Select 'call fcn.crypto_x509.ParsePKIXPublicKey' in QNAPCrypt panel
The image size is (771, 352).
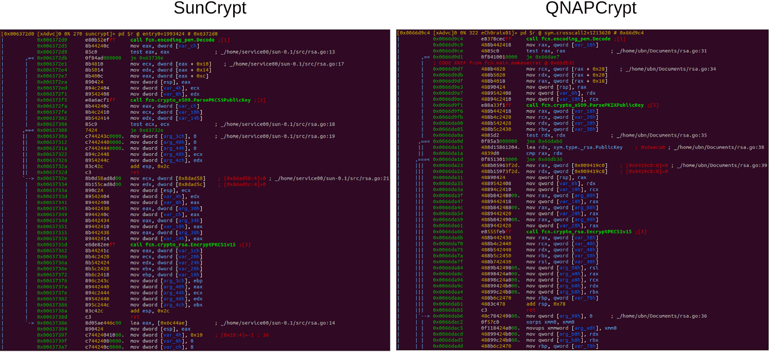(585, 105)
